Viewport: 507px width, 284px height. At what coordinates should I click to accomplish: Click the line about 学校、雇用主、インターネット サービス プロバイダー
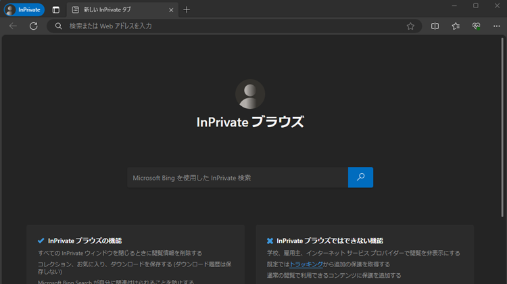point(364,253)
